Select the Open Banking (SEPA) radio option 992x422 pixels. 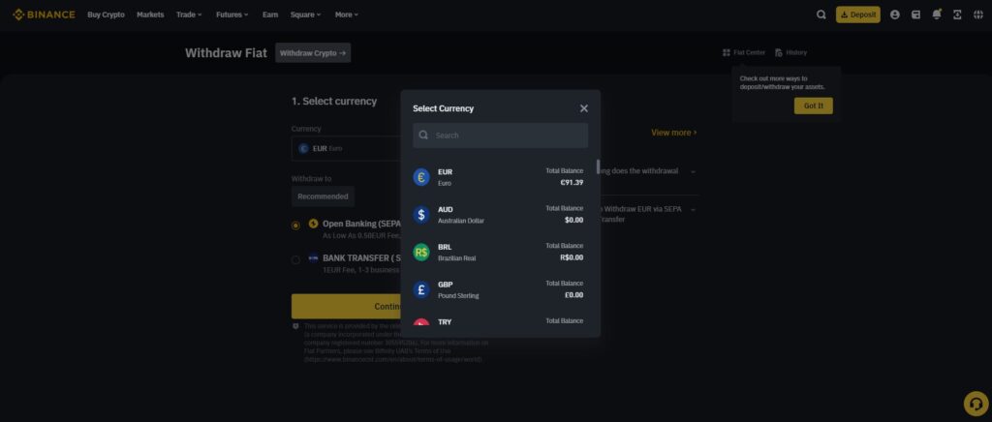coord(295,226)
